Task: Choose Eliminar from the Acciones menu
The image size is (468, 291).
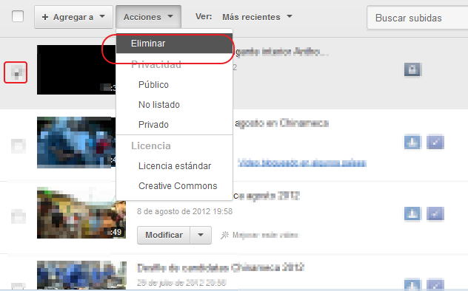Action: pyautogui.click(x=174, y=44)
